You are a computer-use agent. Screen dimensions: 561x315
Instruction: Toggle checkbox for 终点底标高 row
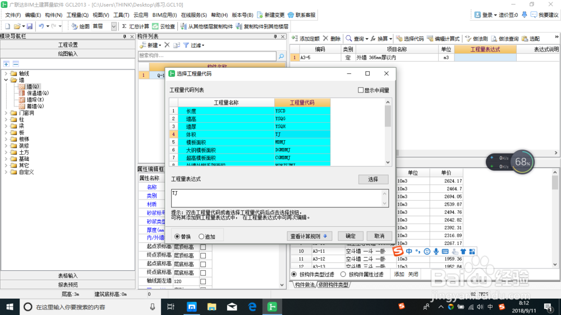[203, 273]
